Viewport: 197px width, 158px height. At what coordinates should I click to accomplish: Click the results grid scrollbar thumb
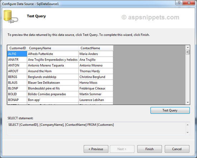pos(188,52)
